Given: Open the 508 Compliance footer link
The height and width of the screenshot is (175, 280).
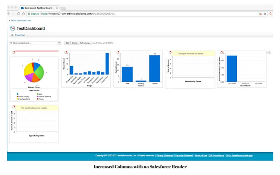Looking at the screenshot, I should 216,155.
